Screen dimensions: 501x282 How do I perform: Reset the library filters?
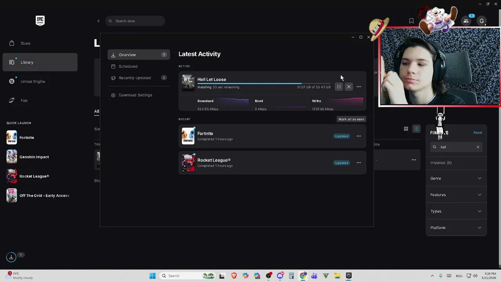[478, 132]
